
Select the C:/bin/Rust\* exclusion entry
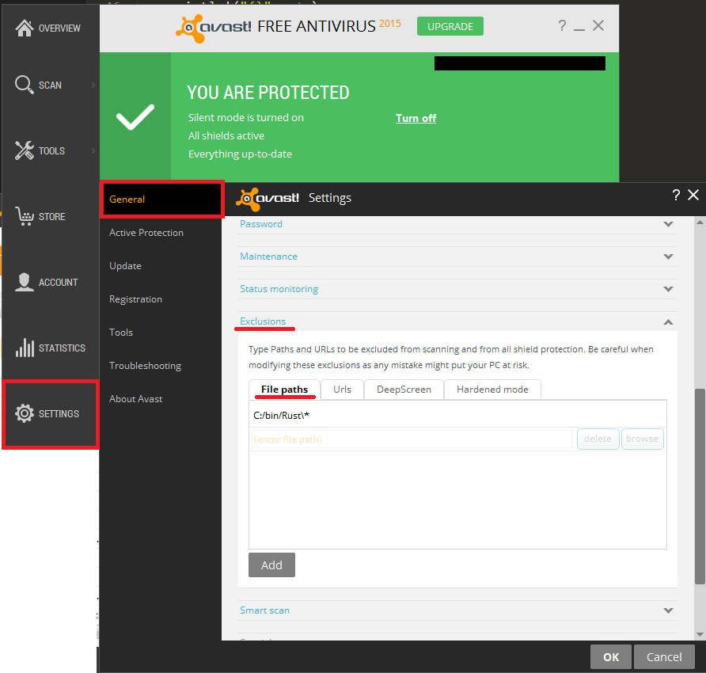(x=457, y=416)
